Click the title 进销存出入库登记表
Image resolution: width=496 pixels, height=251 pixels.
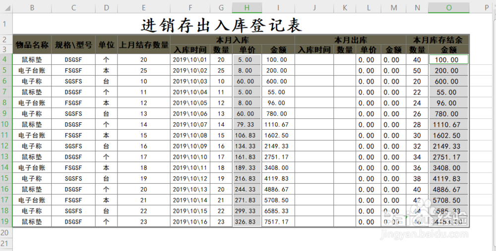221,25
